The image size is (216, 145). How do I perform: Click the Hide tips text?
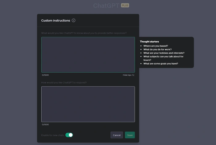pyautogui.click(x=127, y=75)
